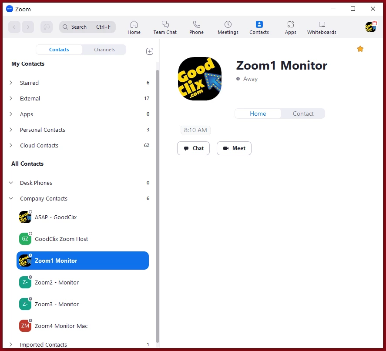Click the contacts list vertical scrollbar

pos(158,206)
